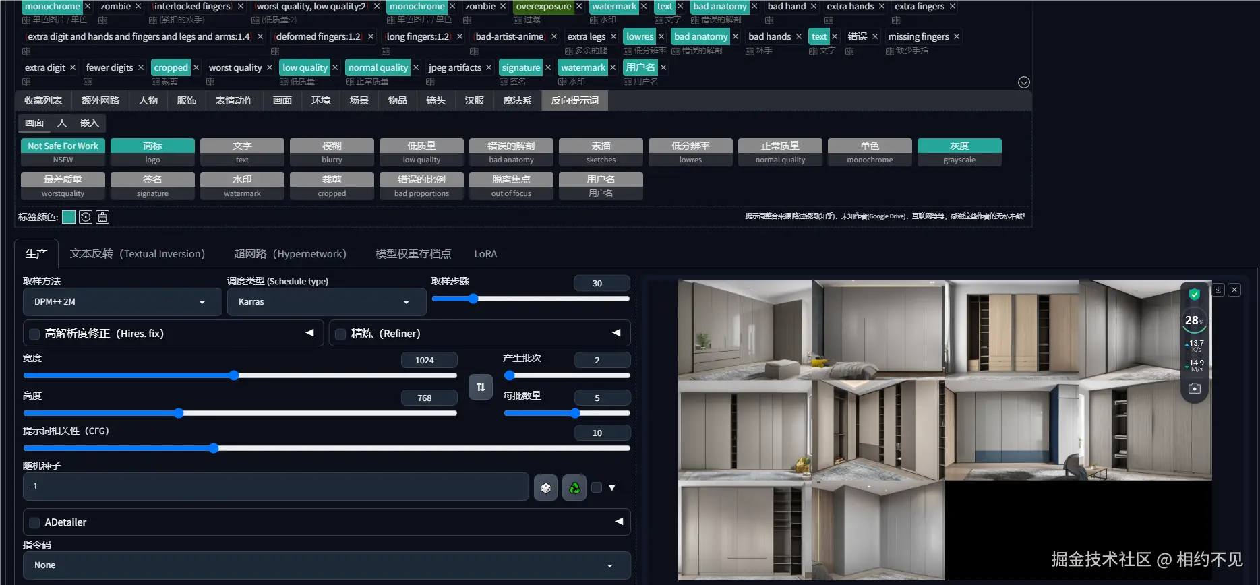The image size is (1260, 585).
Task: Click the 随机种子 seed input field
Action: point(276,487)
